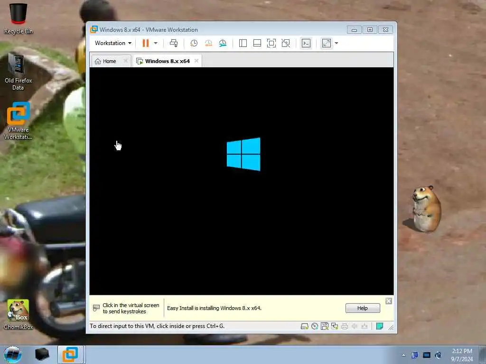
Task: Click the CD/DVD drive status icon
Action: [315, 326]
